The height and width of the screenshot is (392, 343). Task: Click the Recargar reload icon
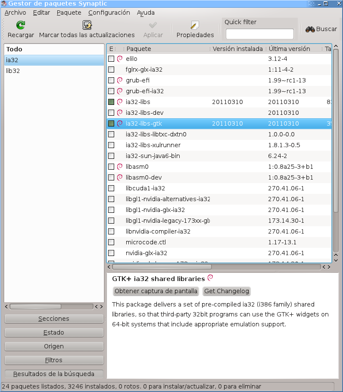click(20, 25)
